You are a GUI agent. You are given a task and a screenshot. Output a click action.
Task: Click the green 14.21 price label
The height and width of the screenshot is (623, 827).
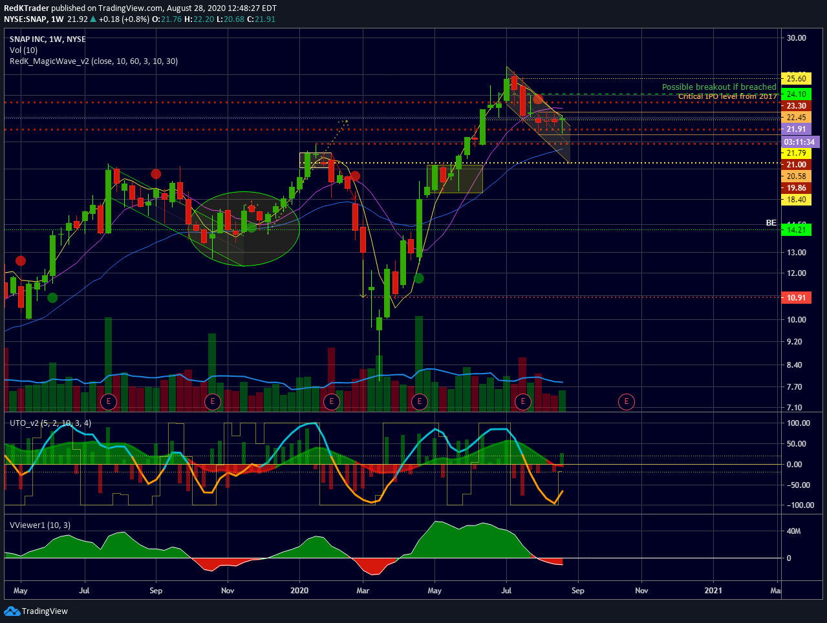point(796,230)
